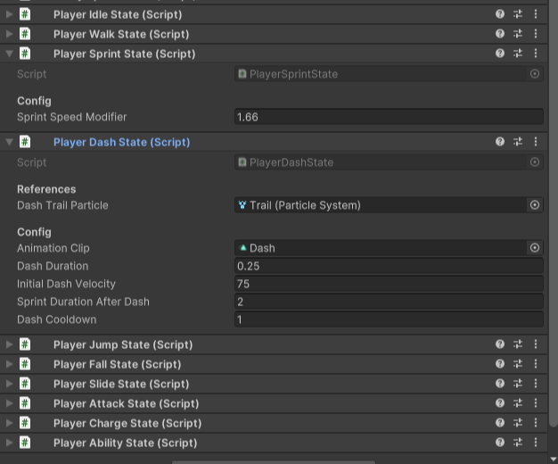Screen dimensions: 558x464
Task: Collapse the Player Sprint State component
Action: (9, 54)
